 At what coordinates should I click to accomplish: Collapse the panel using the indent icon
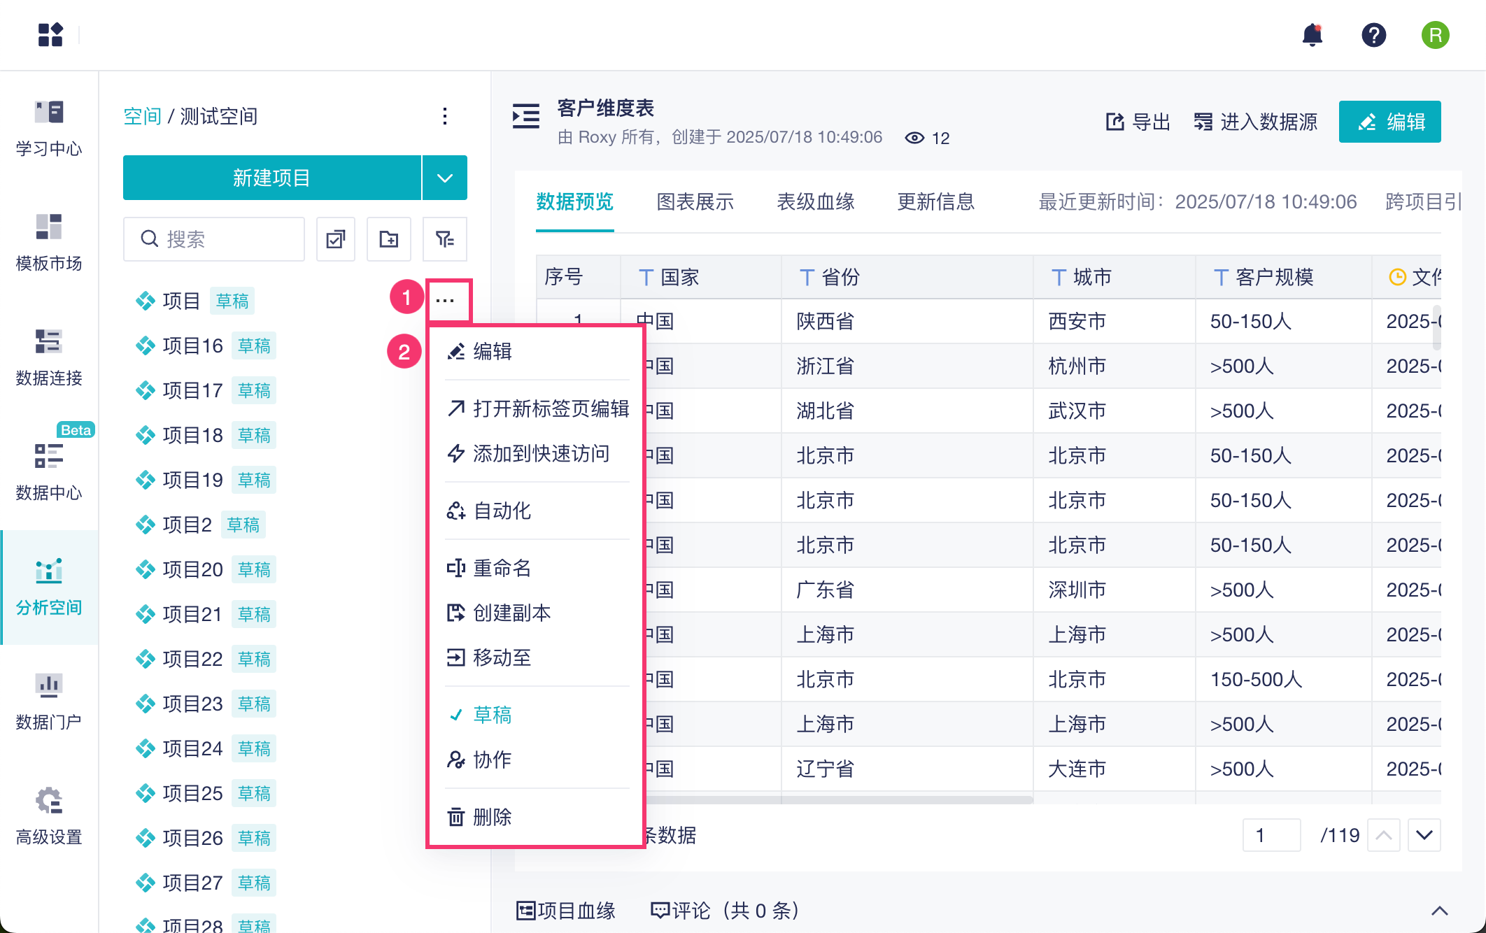tap(526, 116)
